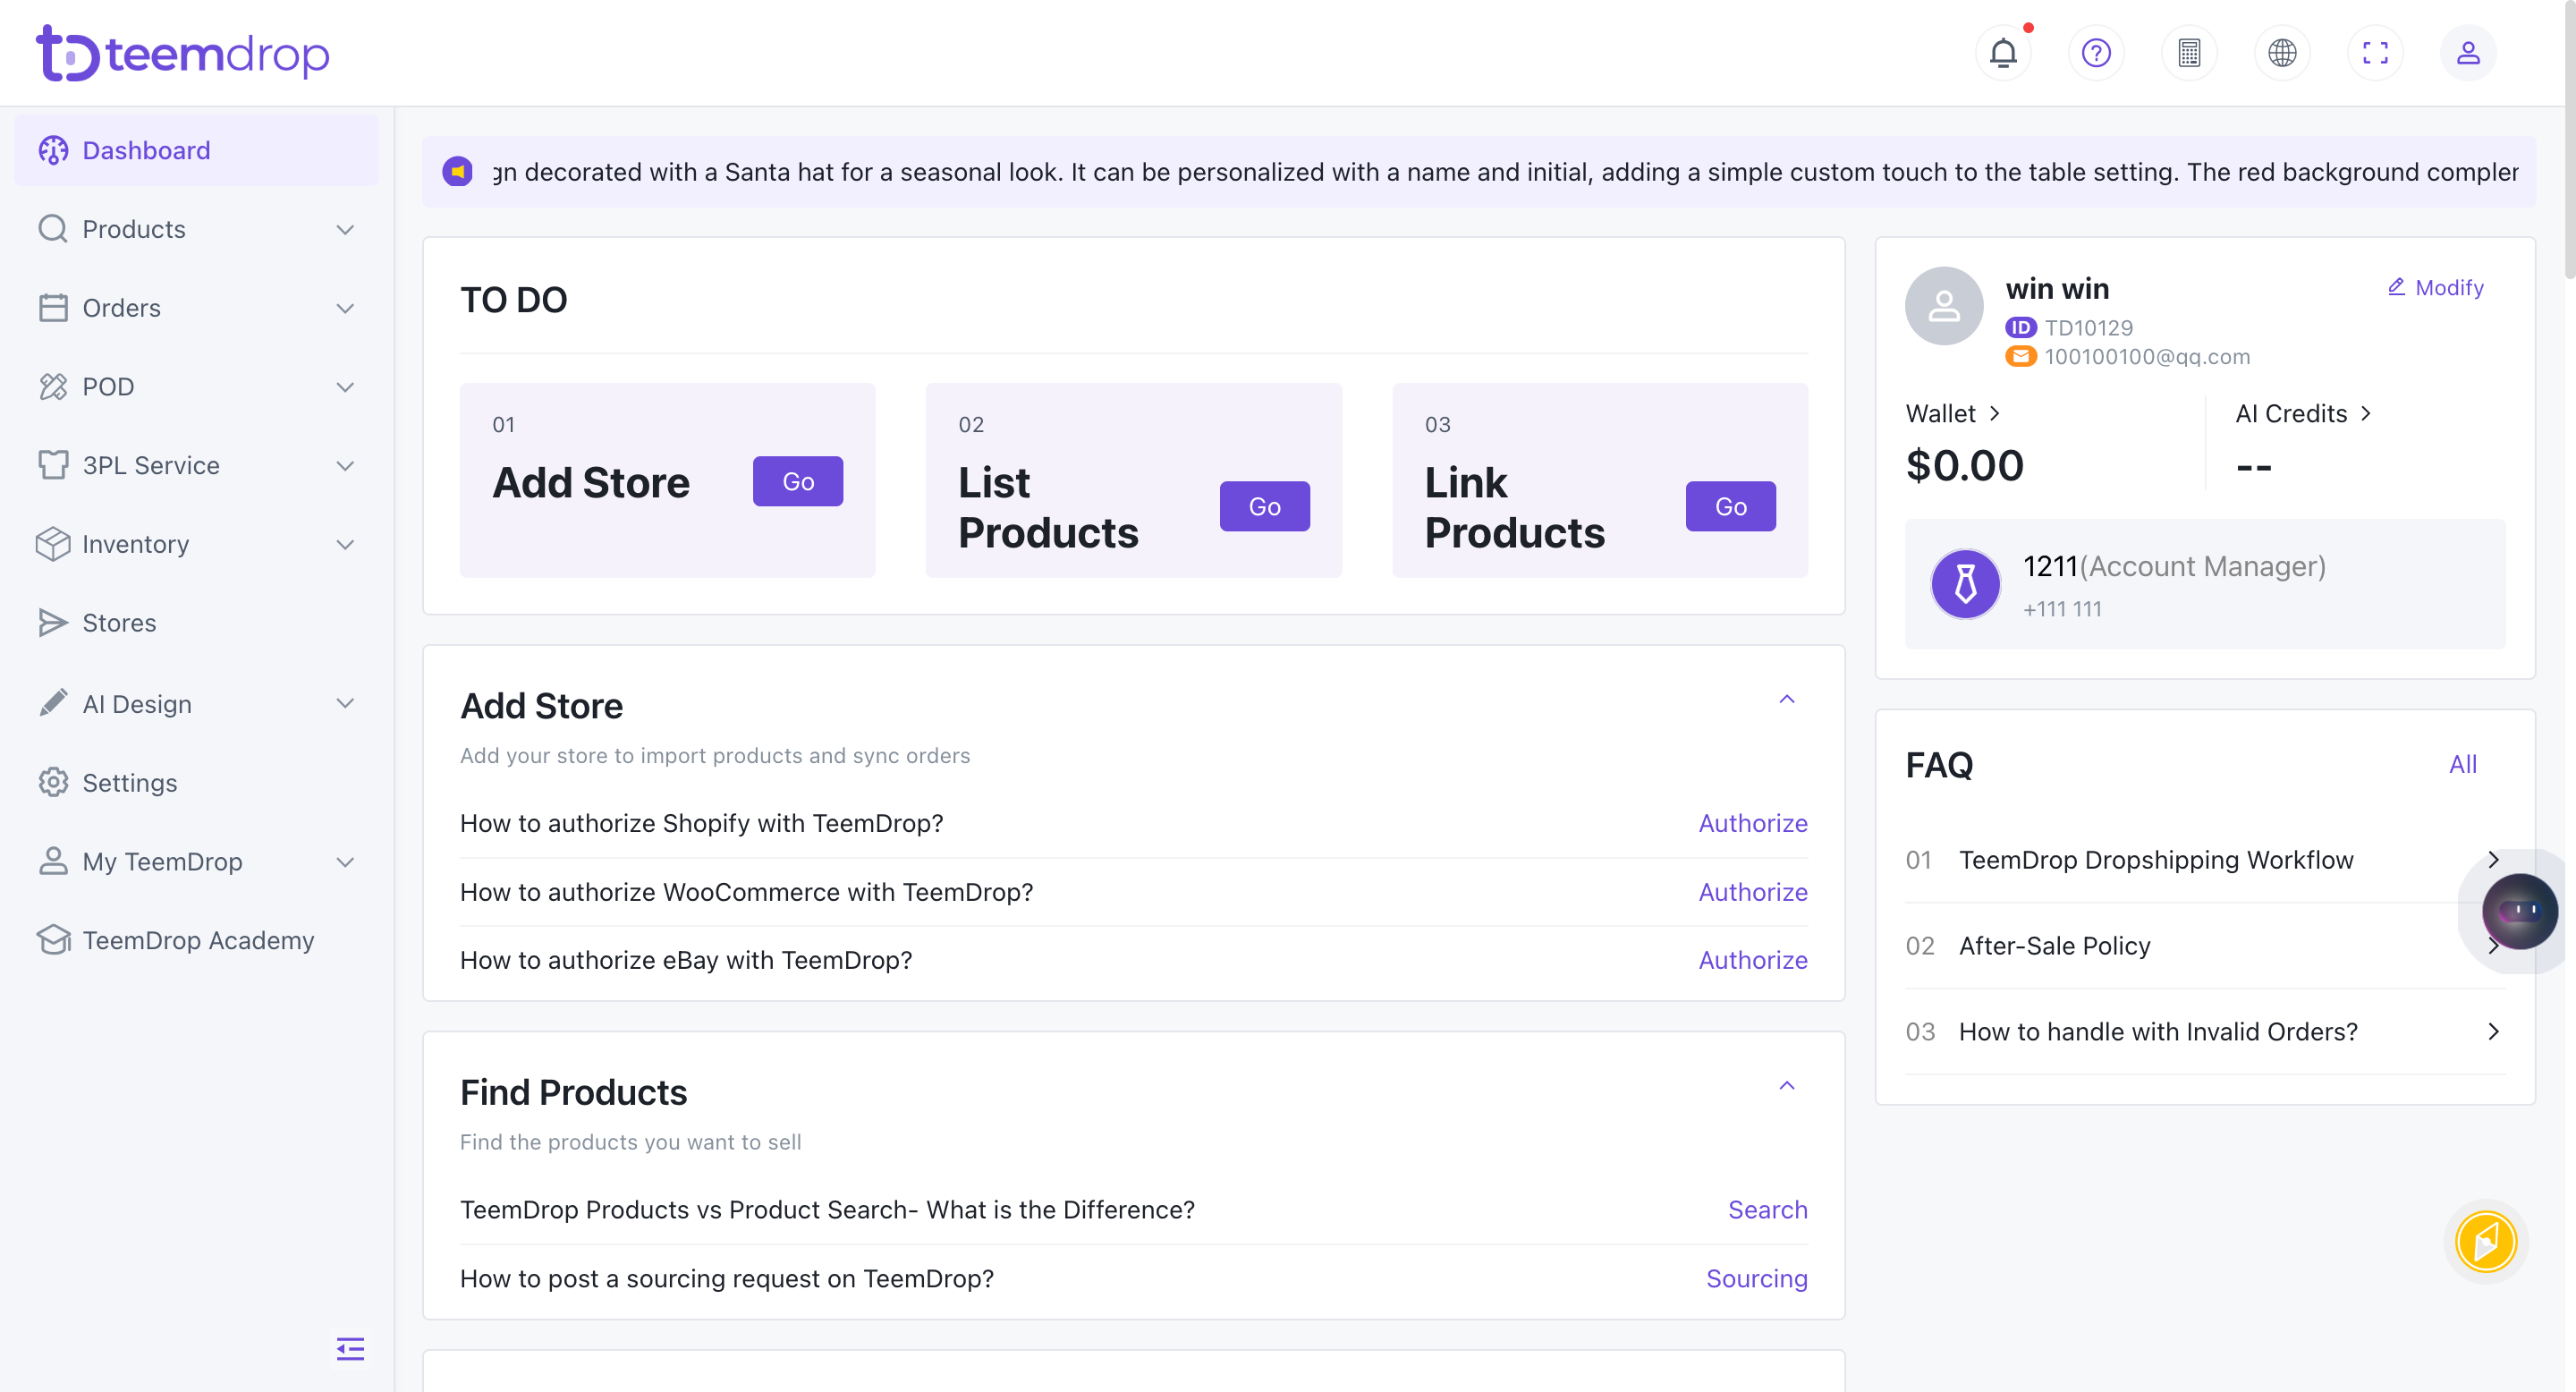Open the floating chat assistant bubble

click(x=2519, y=911)
